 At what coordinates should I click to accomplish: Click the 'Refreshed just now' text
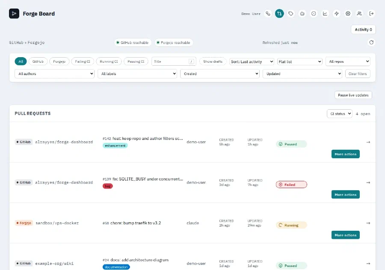(280, 43)
